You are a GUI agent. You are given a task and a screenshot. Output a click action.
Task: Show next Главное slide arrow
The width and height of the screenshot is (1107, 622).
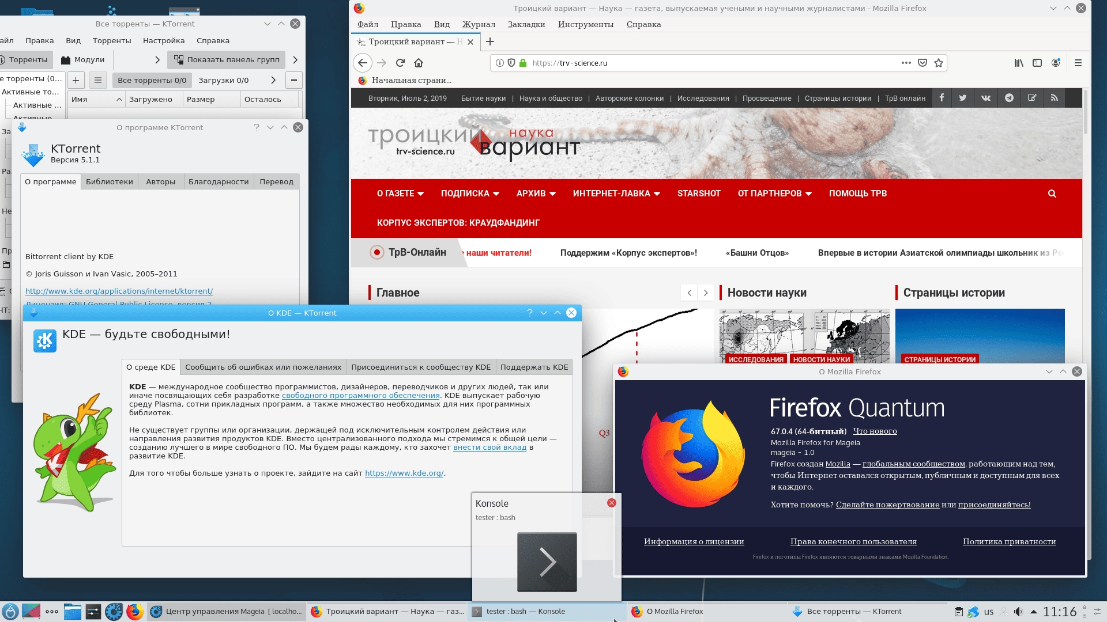[706, 293]
